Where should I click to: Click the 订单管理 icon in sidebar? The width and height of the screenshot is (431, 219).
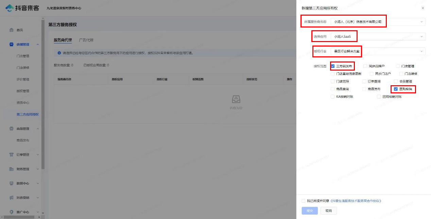[12, 154]
